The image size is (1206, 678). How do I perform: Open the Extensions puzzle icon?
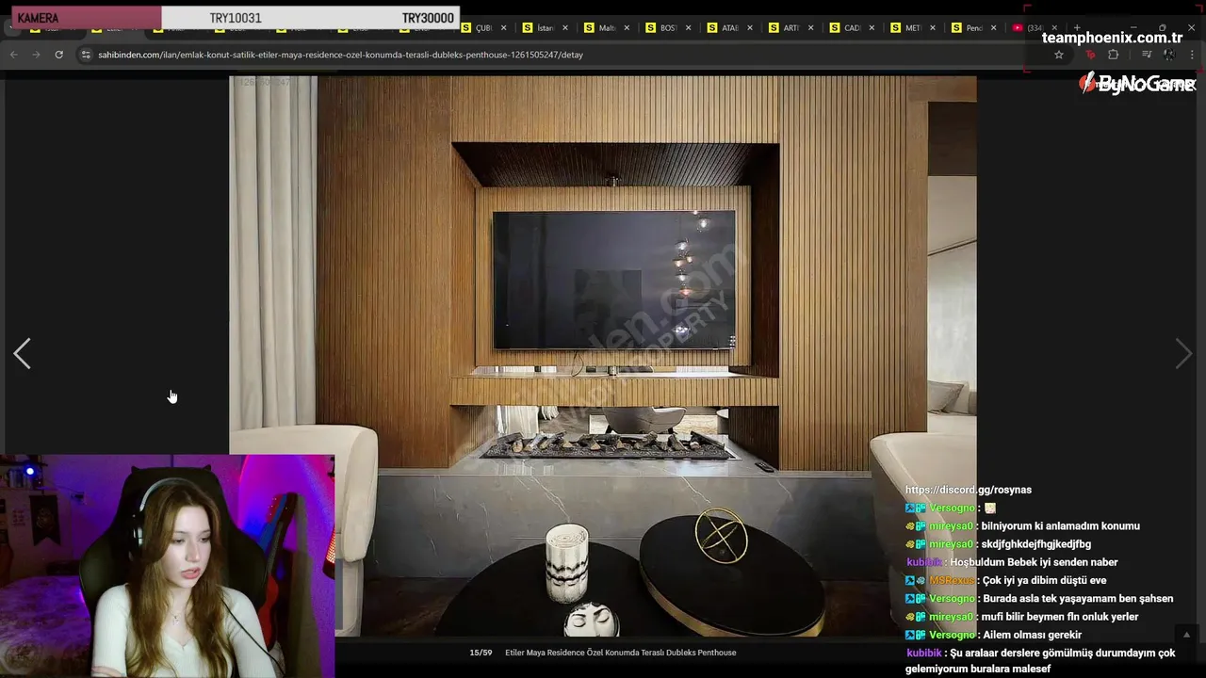1113,55
